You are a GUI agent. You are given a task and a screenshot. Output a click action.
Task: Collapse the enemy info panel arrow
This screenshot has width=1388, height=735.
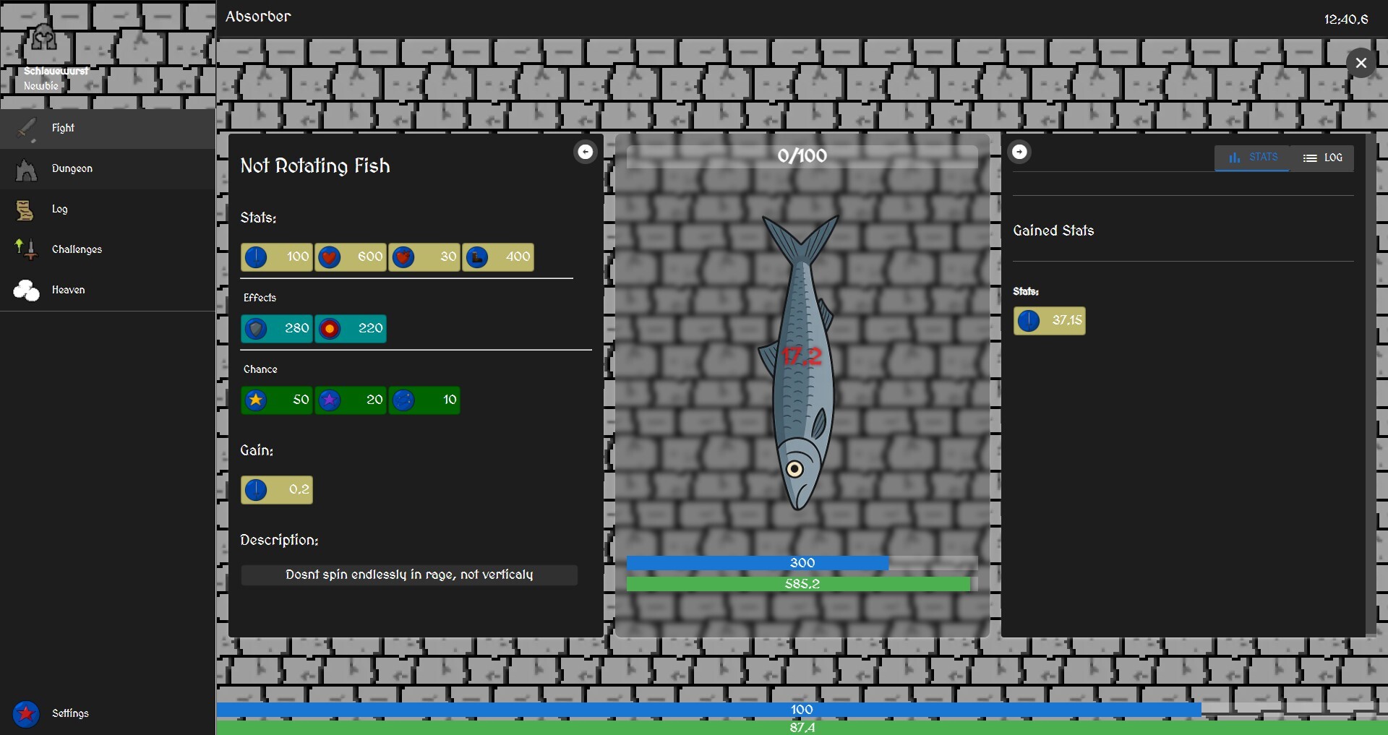585,152
